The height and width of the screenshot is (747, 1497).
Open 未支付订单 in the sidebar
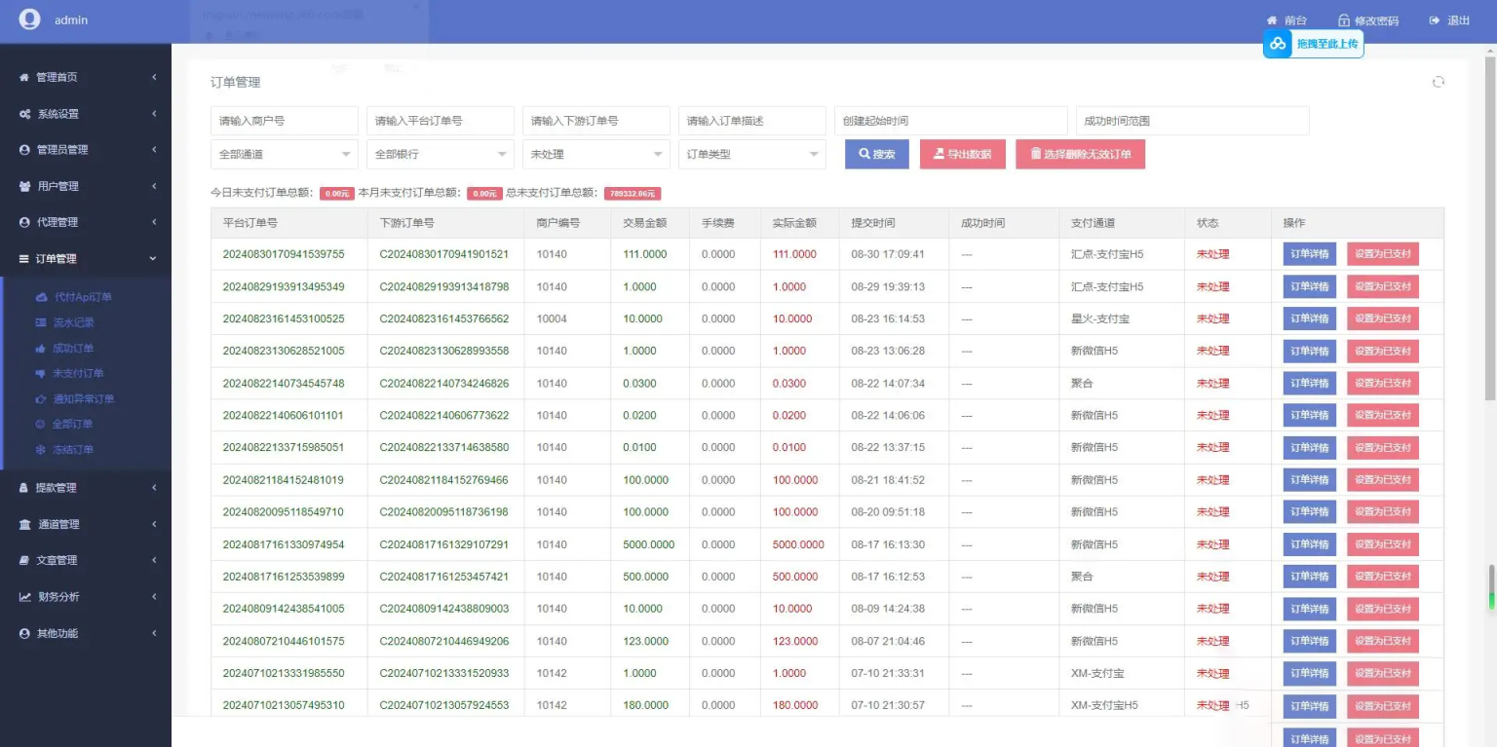(x=78, y=373)
